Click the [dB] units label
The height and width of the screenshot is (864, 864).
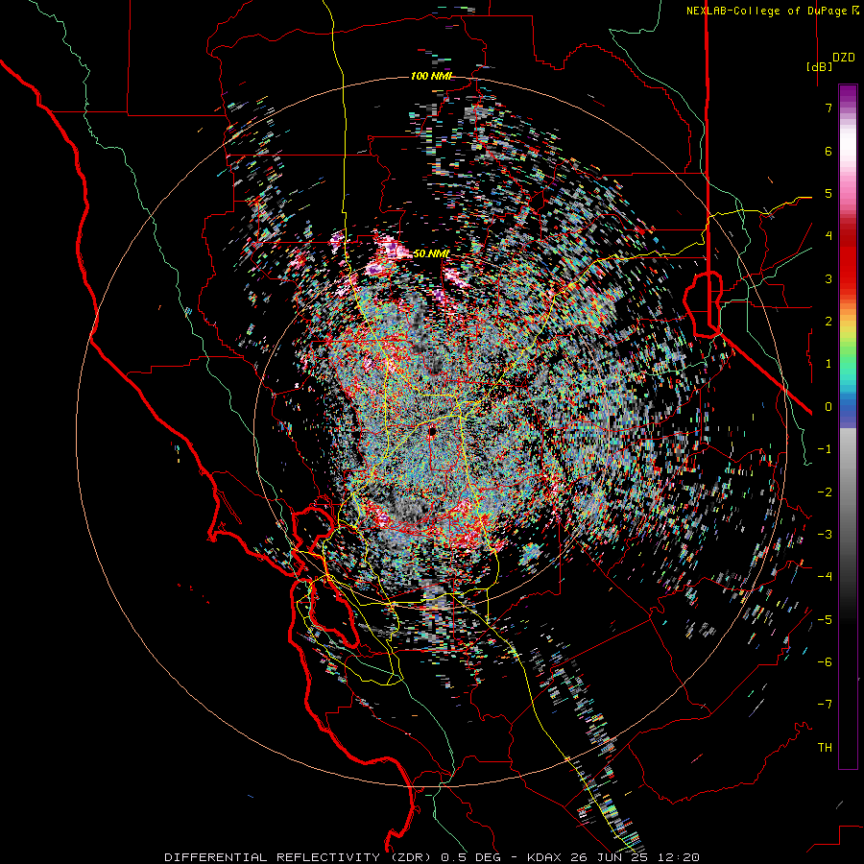click(820, 66)
